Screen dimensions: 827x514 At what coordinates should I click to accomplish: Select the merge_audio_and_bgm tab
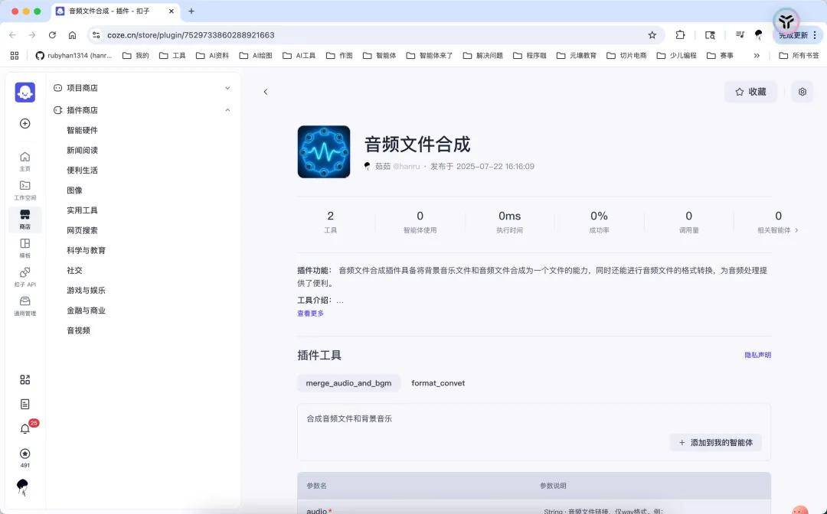coord(348,383)
